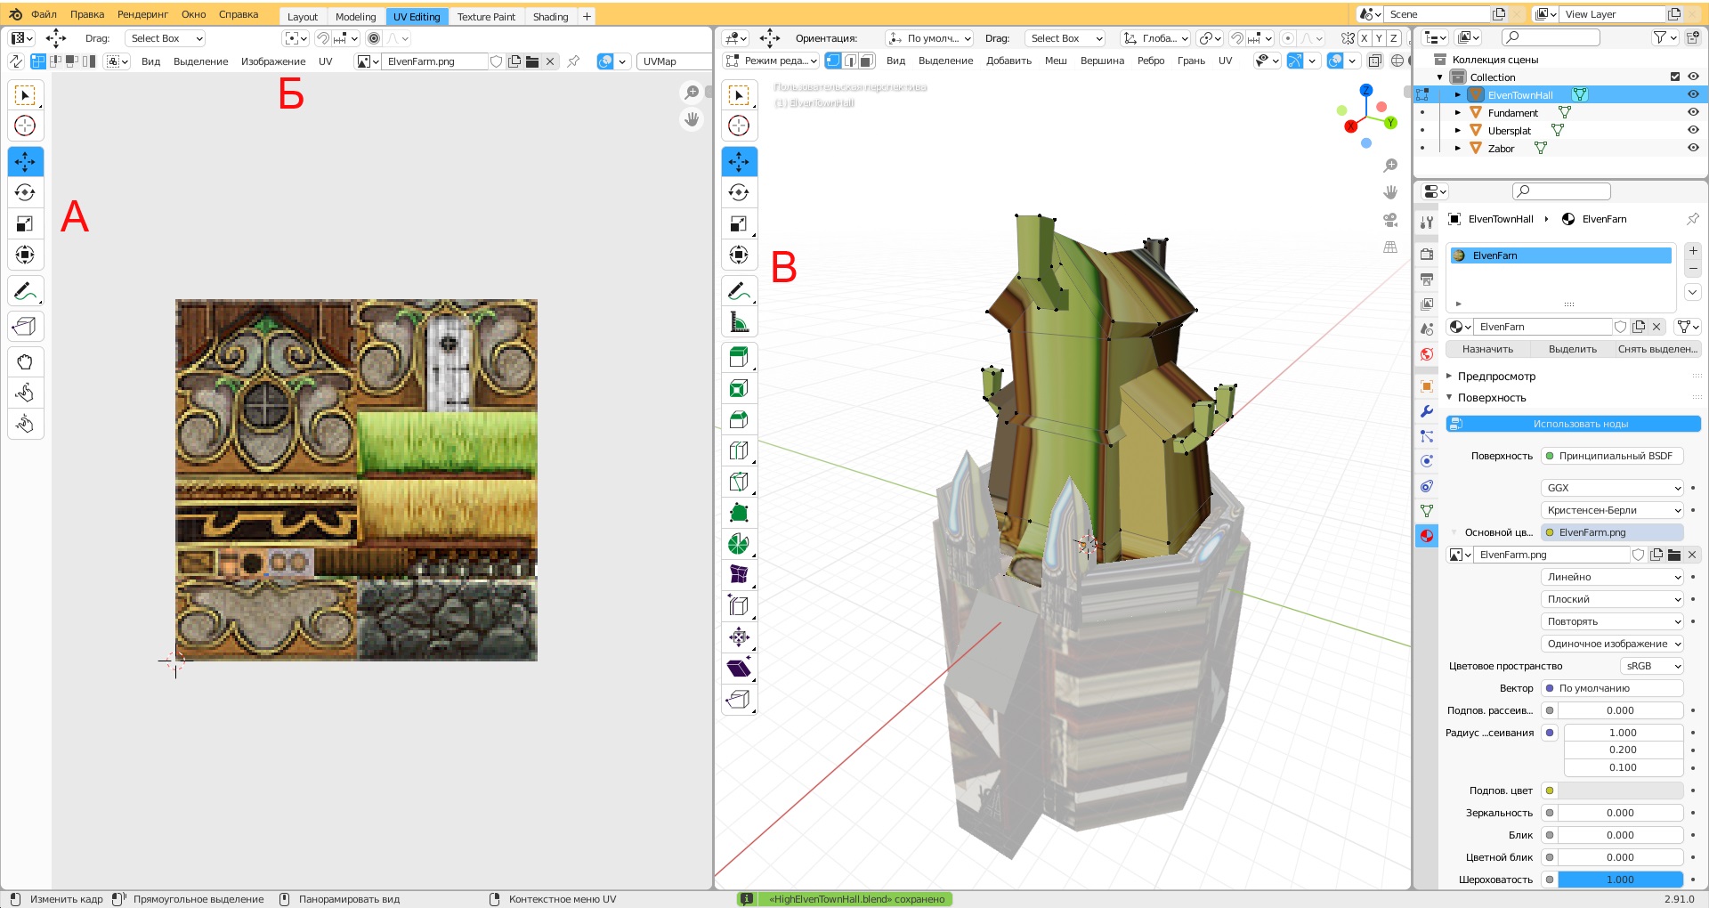Choose the Grab sculpt tool in UV editor

pos(25,361)
